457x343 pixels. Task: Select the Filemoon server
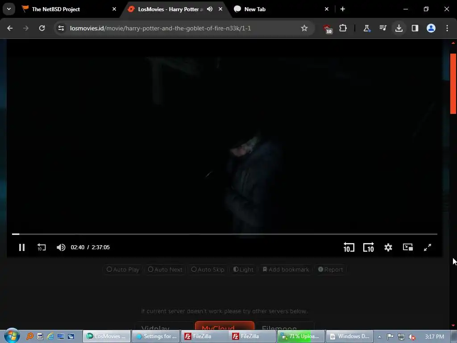[x=285, y=326]
